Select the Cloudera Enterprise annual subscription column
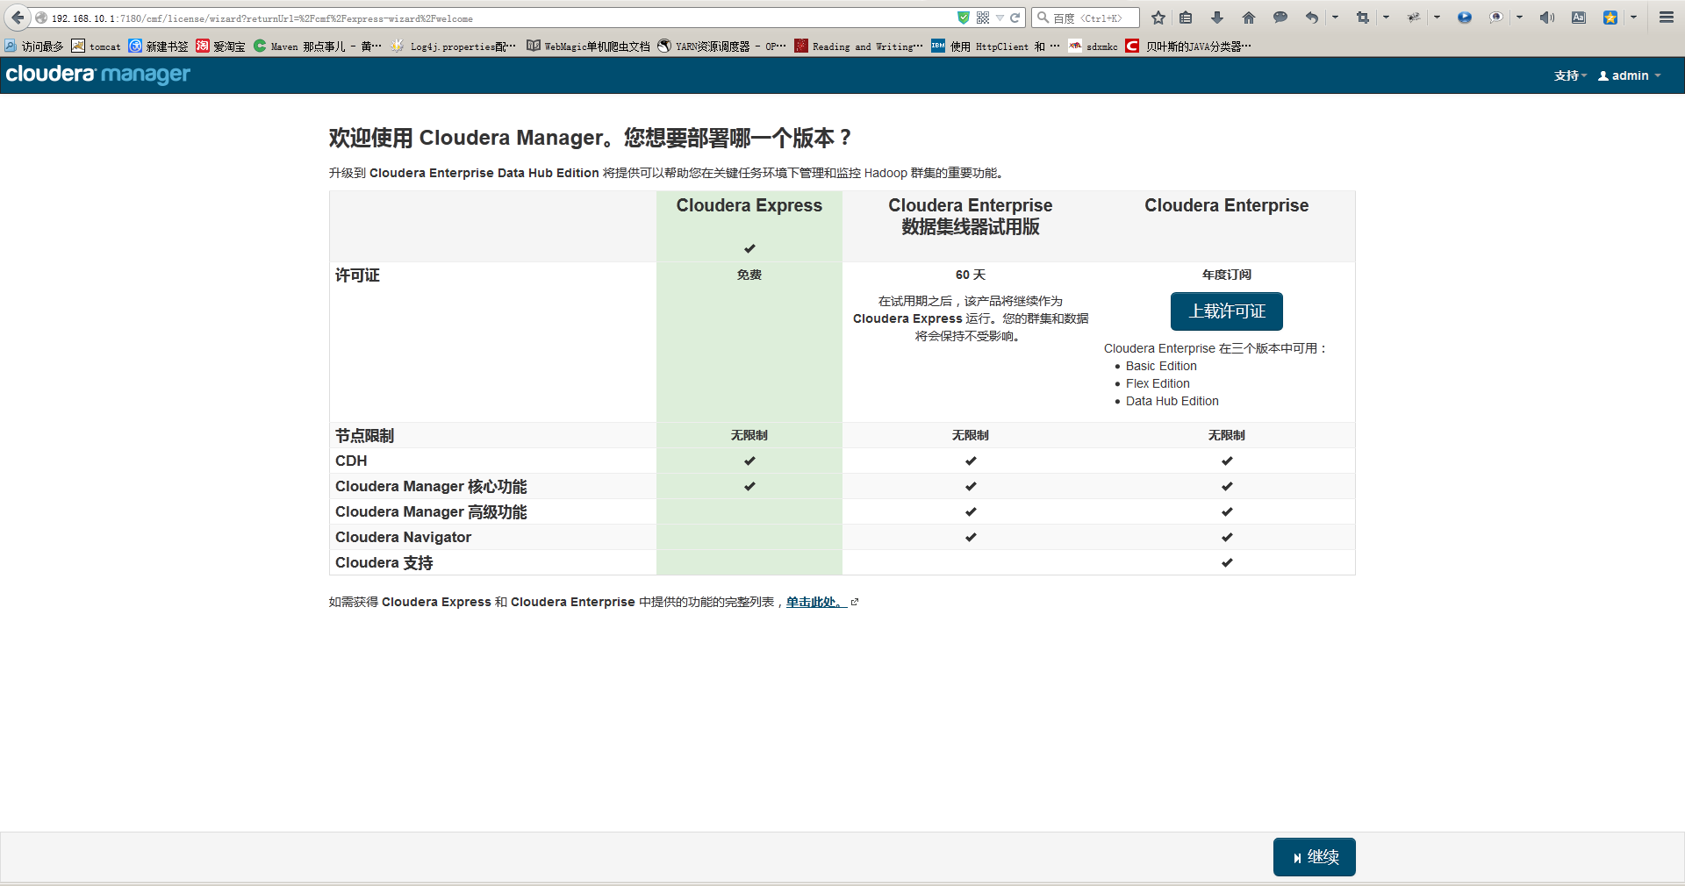 coord(1226,206)
